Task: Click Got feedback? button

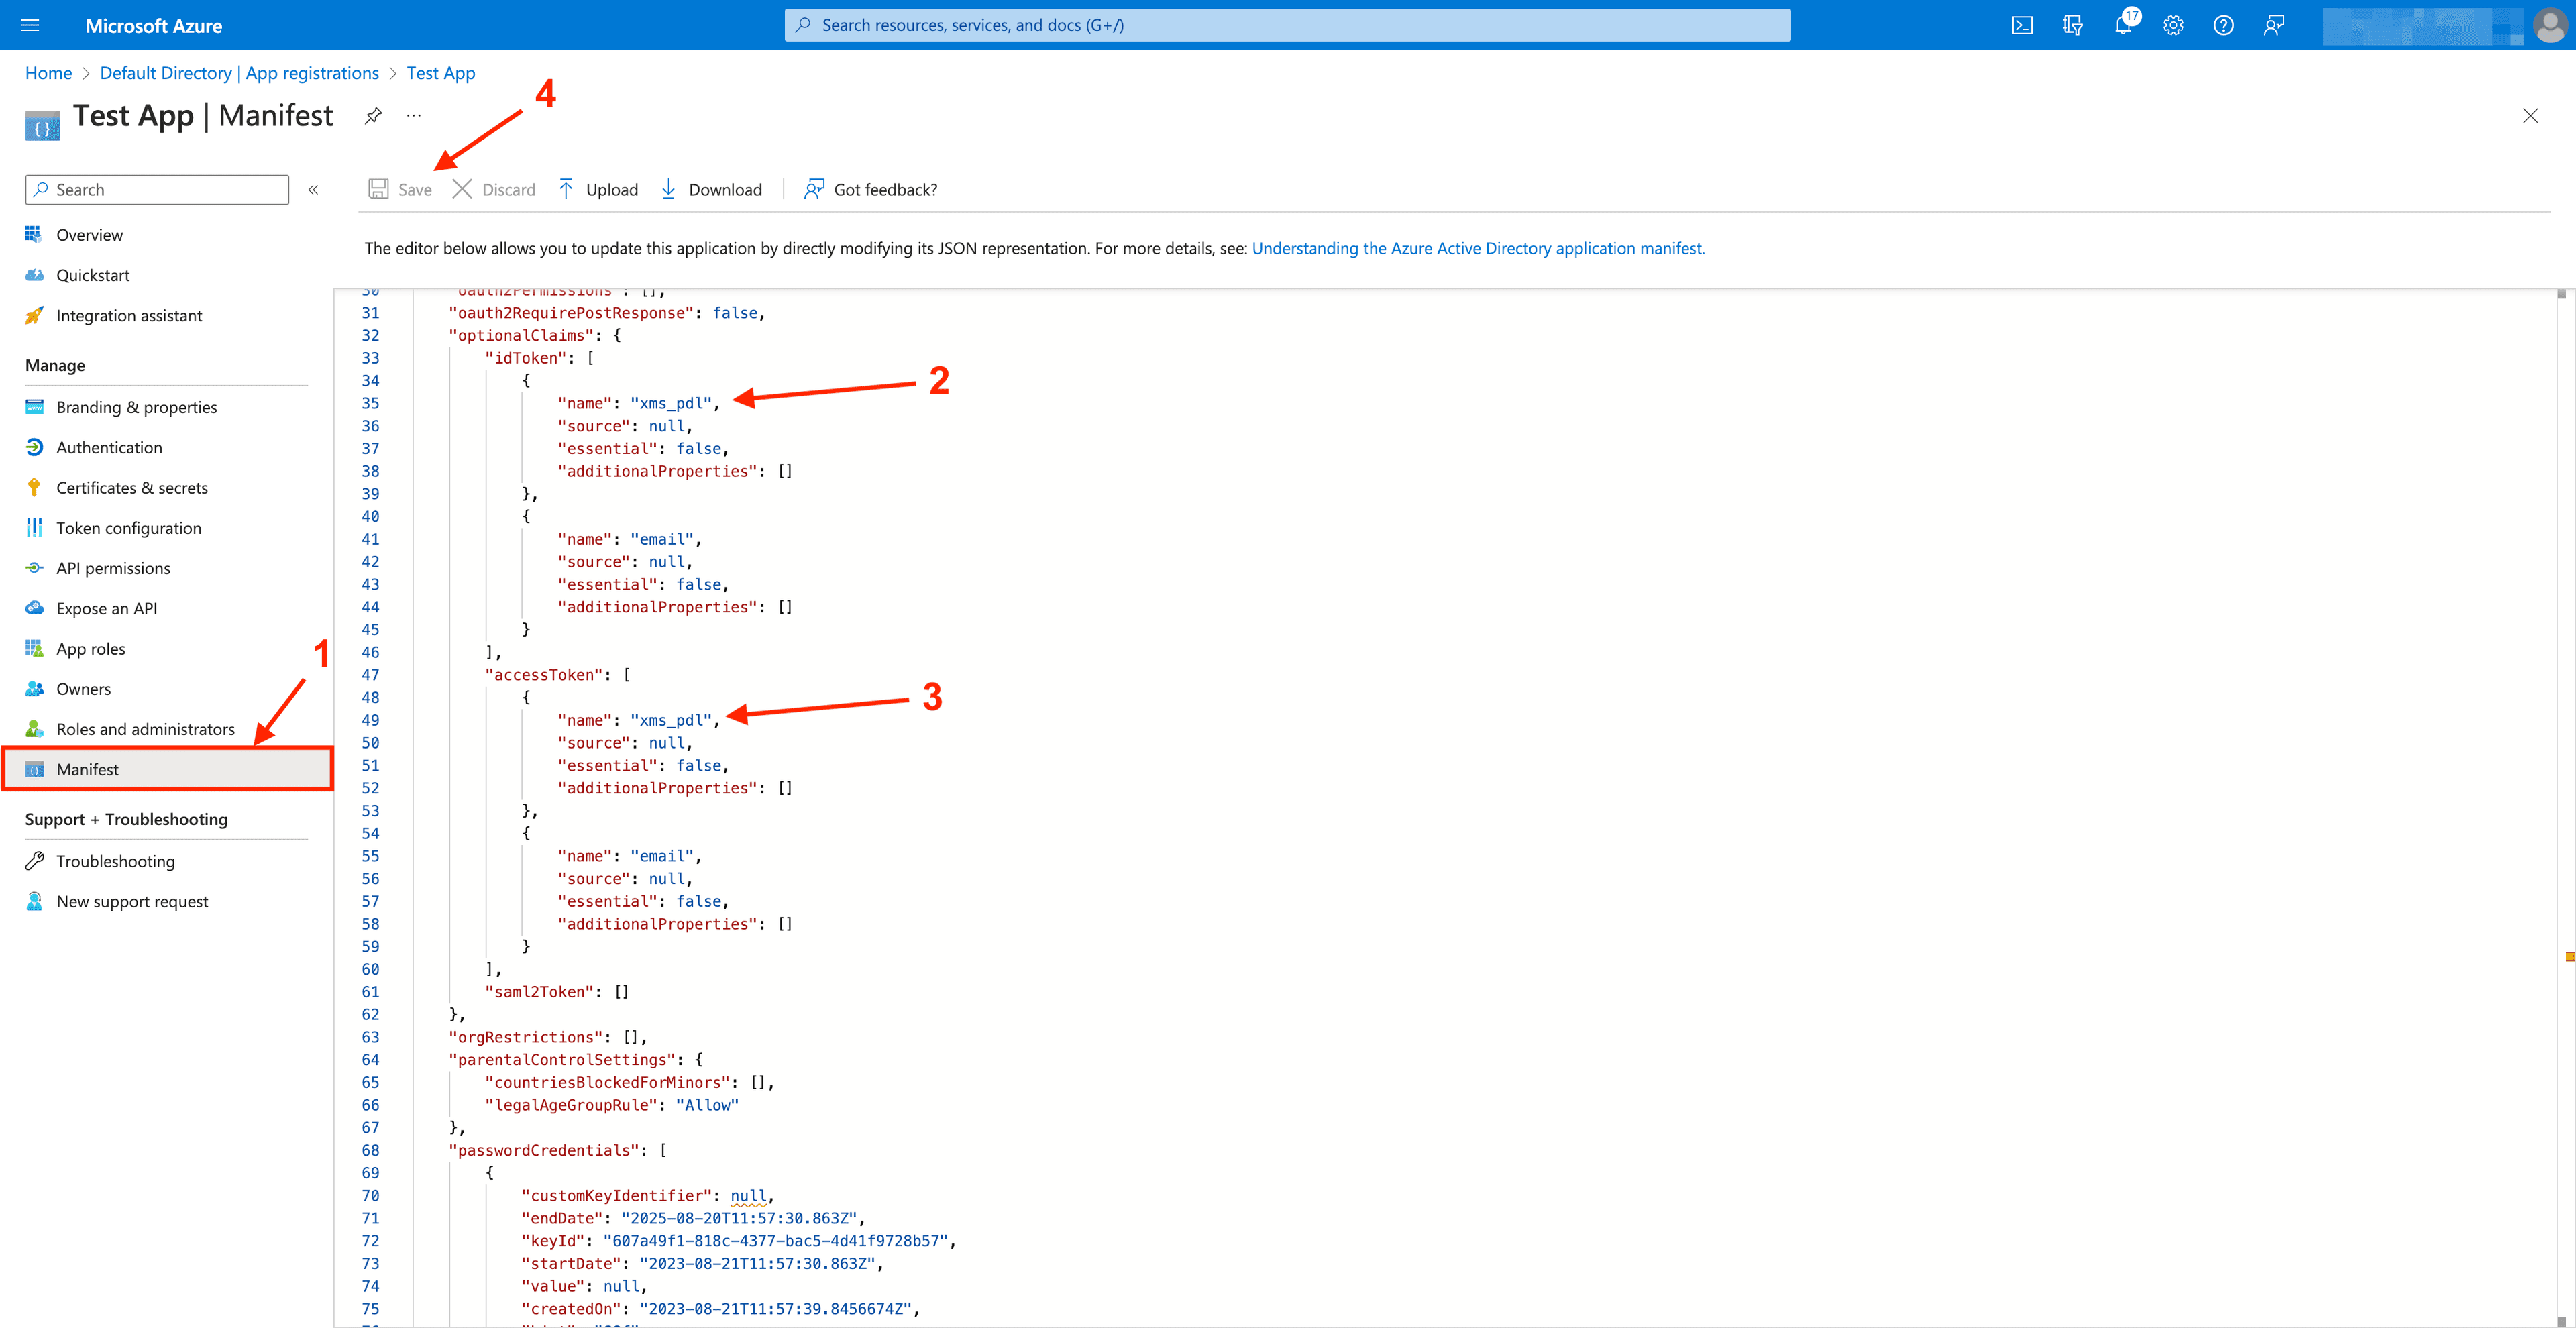Action: pyautogui.click(x=870, y=190)
